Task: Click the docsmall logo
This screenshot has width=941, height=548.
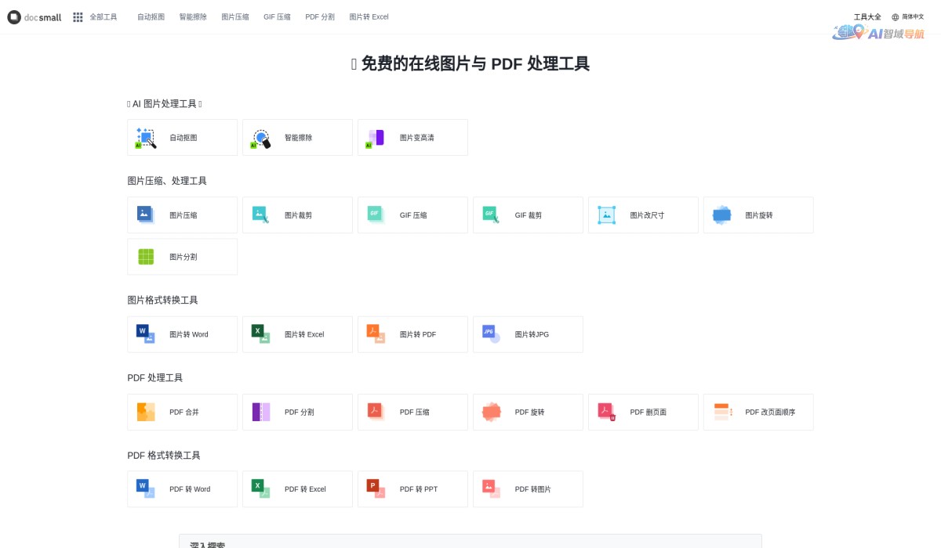Action: coord(35,17)
